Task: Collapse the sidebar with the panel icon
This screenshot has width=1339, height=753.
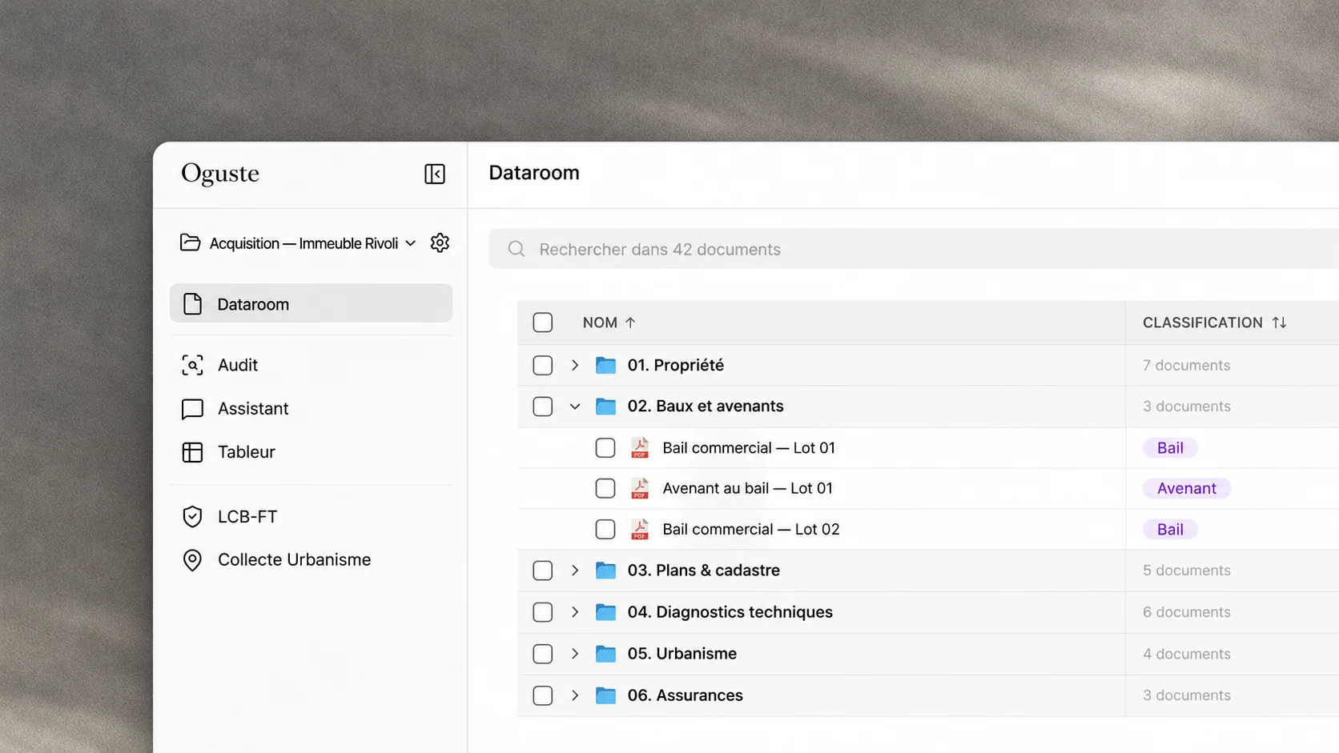Action: 435,174
